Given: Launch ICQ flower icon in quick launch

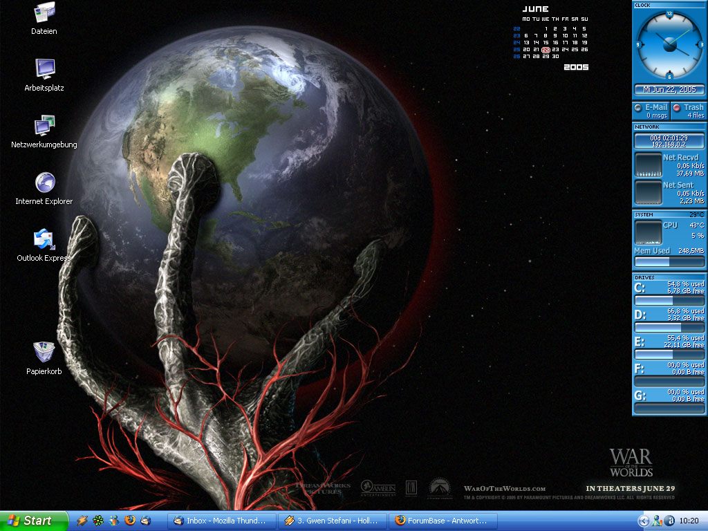Looking at the screenshot, I should click(x=98, y=521).
